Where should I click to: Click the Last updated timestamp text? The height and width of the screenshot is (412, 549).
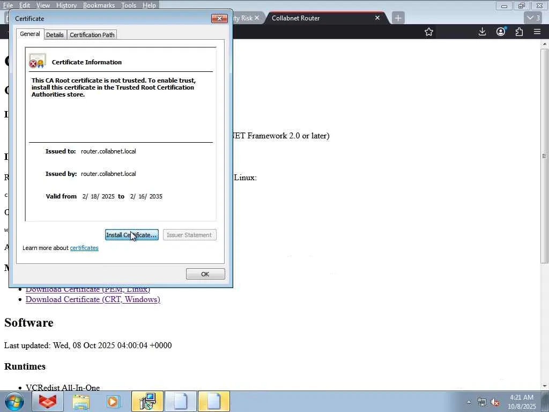point(88,345)
